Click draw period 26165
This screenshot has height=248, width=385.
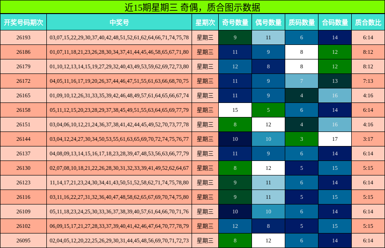tap(23, 95)
